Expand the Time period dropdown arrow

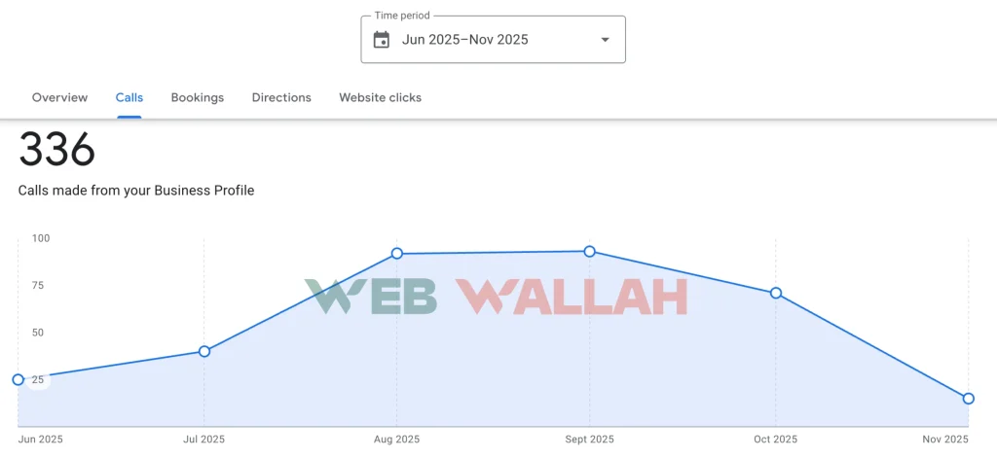point(605,40)
